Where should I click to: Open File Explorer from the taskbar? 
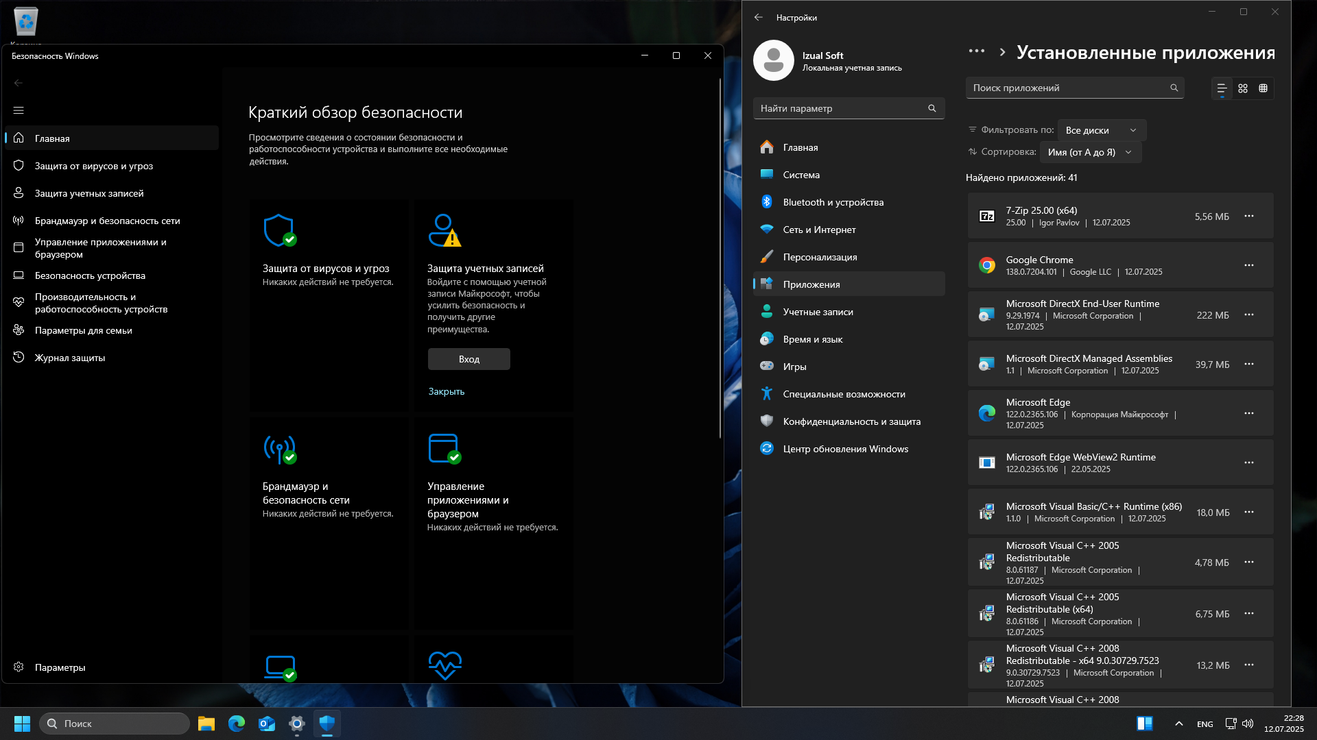click(x=206, y=724)
